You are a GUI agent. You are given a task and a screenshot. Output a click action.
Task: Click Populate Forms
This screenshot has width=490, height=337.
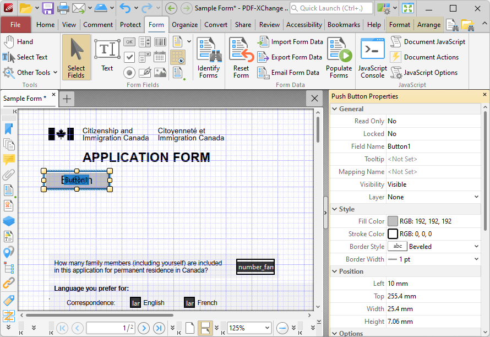coord(339,57)
